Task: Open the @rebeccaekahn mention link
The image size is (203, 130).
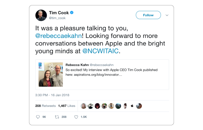Action: [58, 36]
